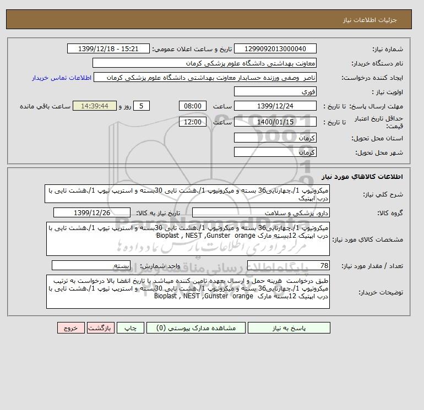Click the حداقل تاریخ اعتبار قیمت label

click(379, 122)
